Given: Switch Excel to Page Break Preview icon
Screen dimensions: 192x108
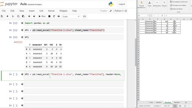Looking at the screenshot, I should 185,106.
